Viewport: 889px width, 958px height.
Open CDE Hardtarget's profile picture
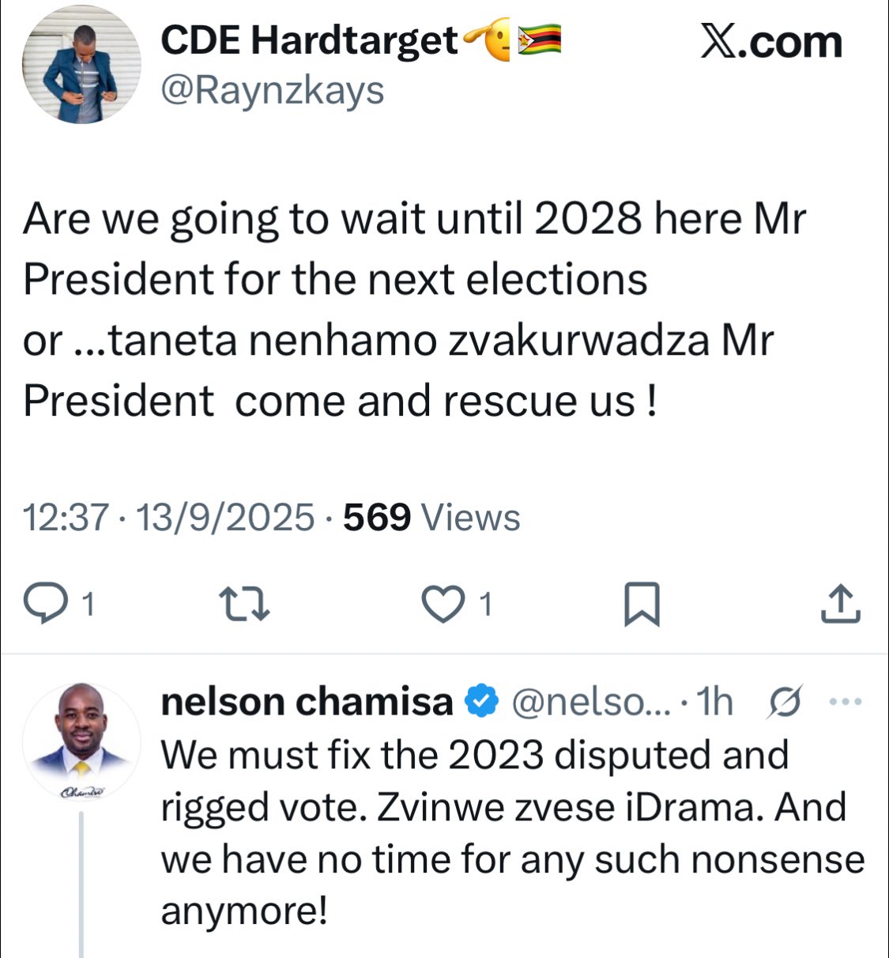81,65
